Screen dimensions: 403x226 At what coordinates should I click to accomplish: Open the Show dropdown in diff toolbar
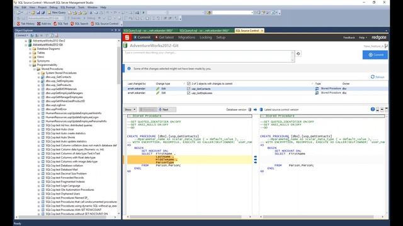(x=130, y=109)
